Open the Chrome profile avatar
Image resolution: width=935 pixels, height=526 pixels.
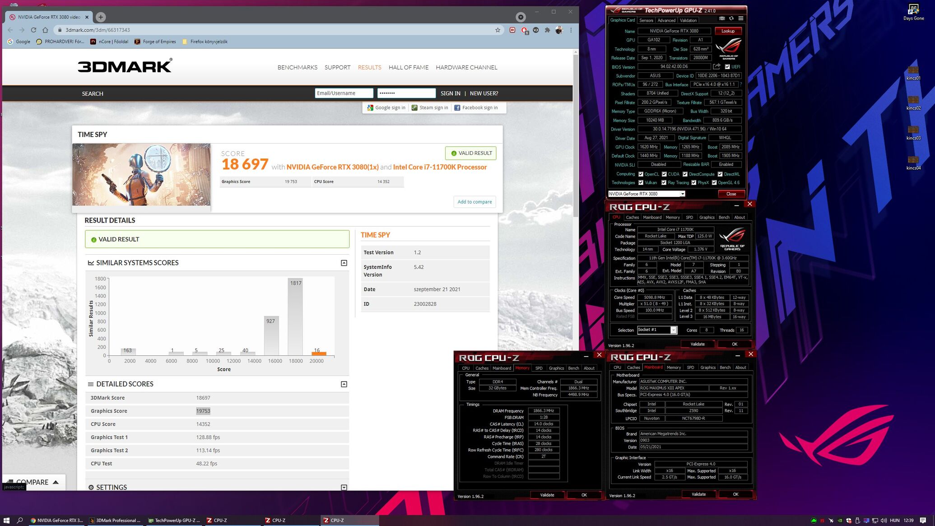[x=559, y=30]
